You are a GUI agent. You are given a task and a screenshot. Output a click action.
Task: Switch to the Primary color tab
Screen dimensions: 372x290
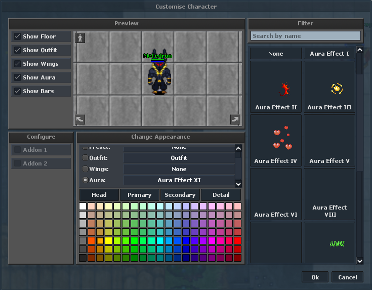click(x=140, y=195)
